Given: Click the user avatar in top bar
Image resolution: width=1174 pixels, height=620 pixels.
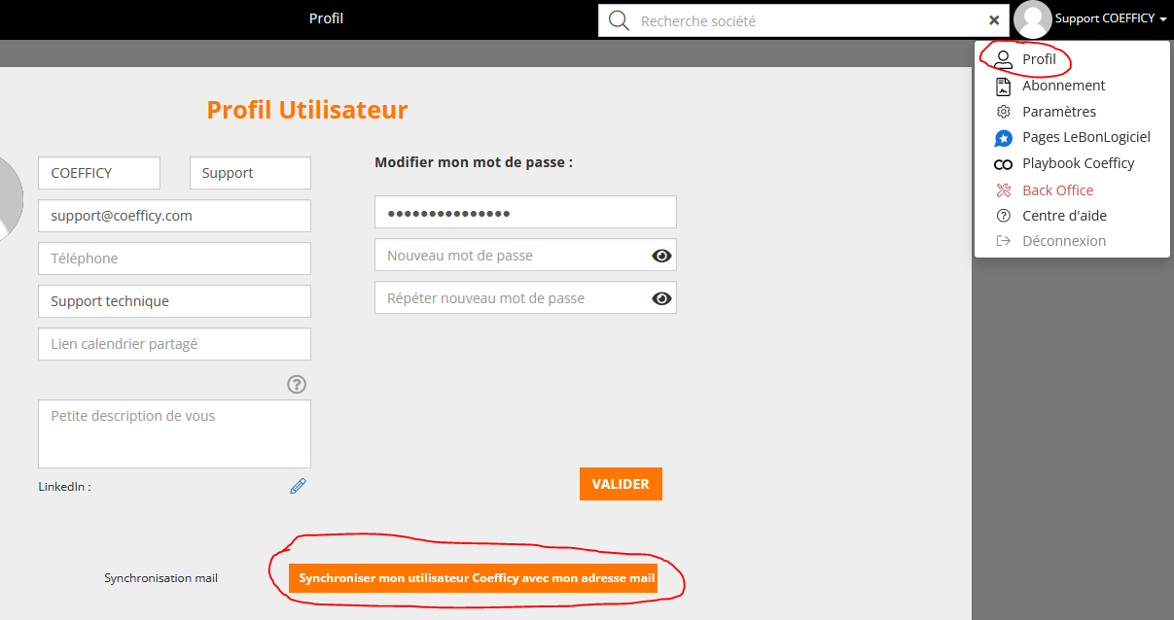Looking at the screenshot, I should (x=1032, y=19).
